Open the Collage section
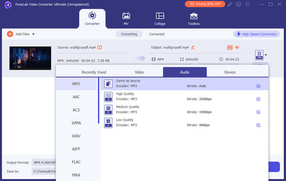Screen dimensions: 286x181 (x=160, y=19)
